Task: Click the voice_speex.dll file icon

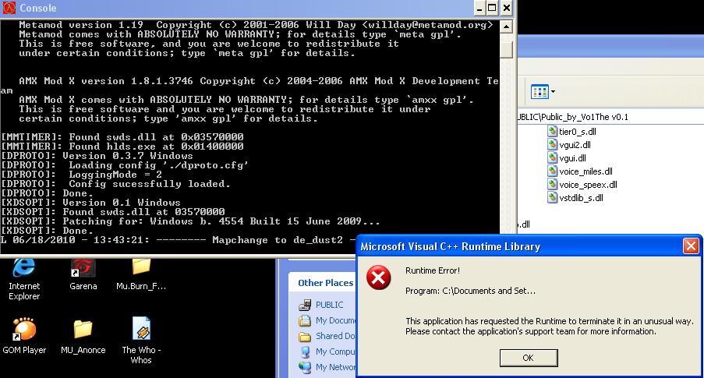Action: click(552, 184)
